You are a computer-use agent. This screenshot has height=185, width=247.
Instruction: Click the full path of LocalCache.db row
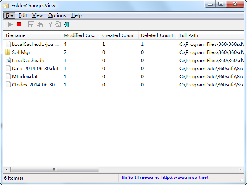tap(211, 61)
